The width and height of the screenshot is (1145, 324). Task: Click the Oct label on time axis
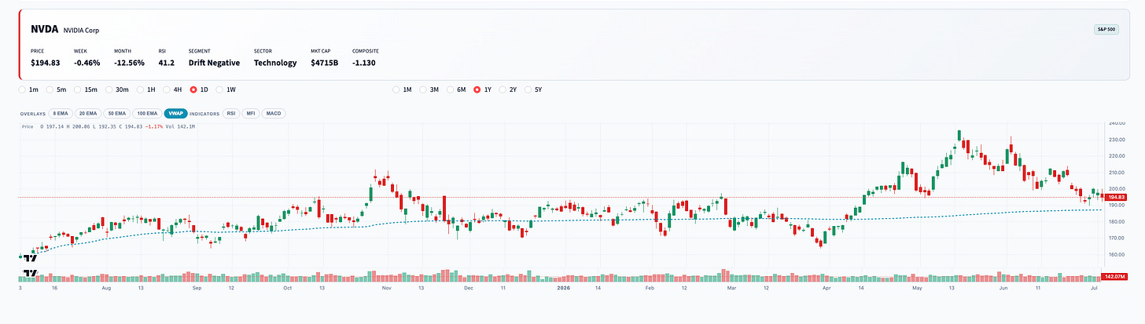(x=288, y=288)
